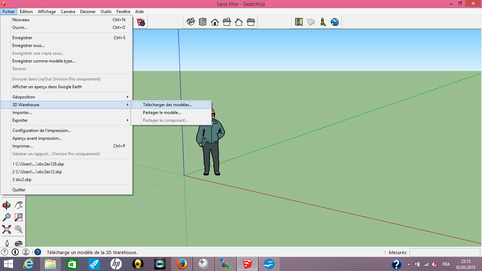Open the Windows Store taskbar icon
This screenshot has height=271, width=482.
(72, 264)
